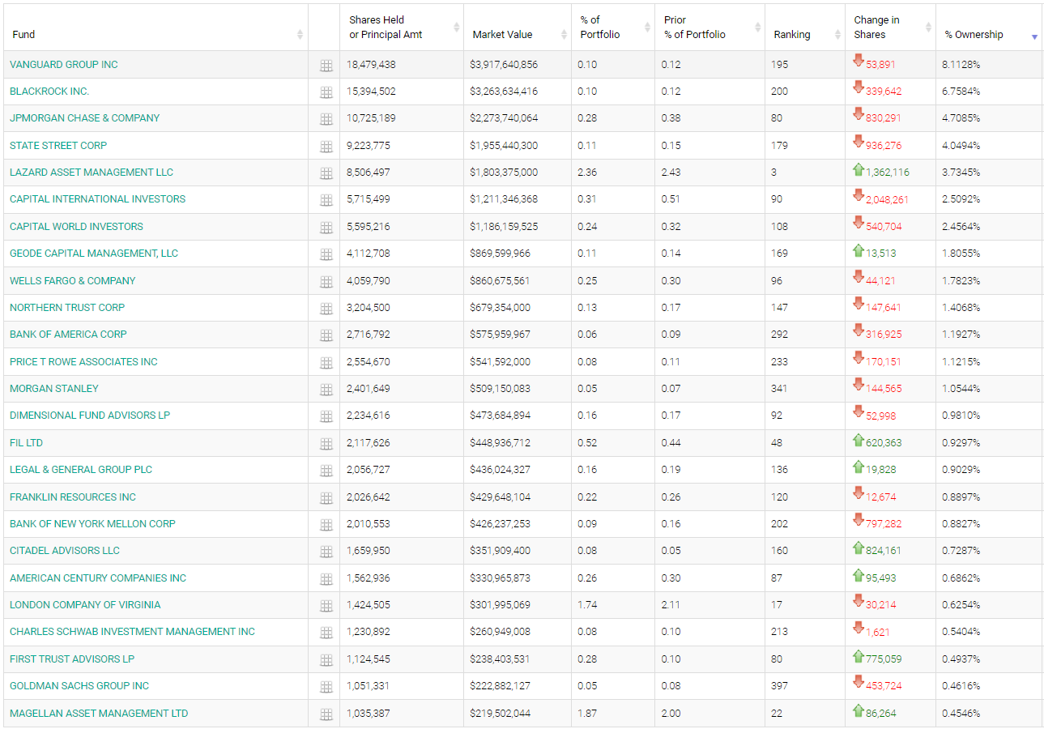Screen dimensions: 1044x729
Task: Open grid icon in Morgan Stanley row
Action: tap(326, 390)
